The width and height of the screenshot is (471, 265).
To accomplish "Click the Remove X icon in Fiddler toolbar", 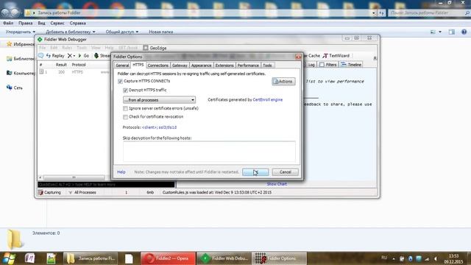I will [x=70, y=56].
